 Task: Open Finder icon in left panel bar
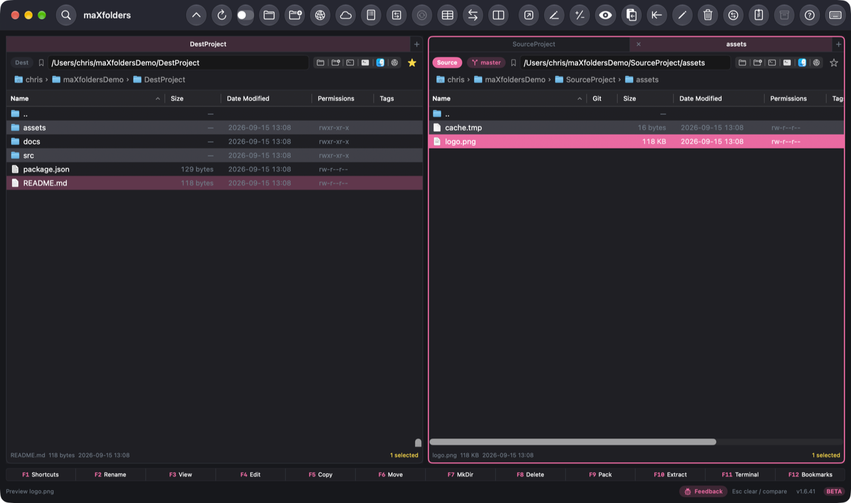click(381, 63)
